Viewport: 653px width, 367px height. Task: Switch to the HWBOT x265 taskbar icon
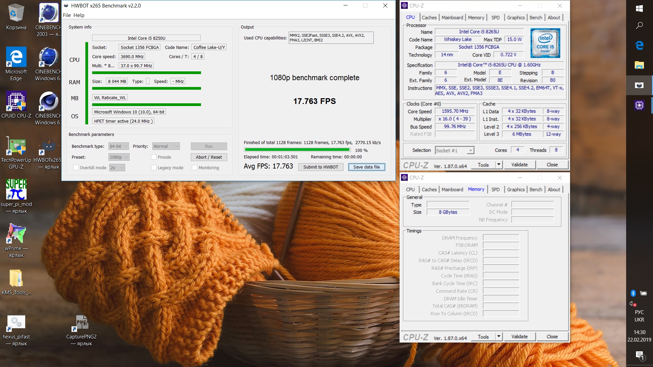pos(639,85)
